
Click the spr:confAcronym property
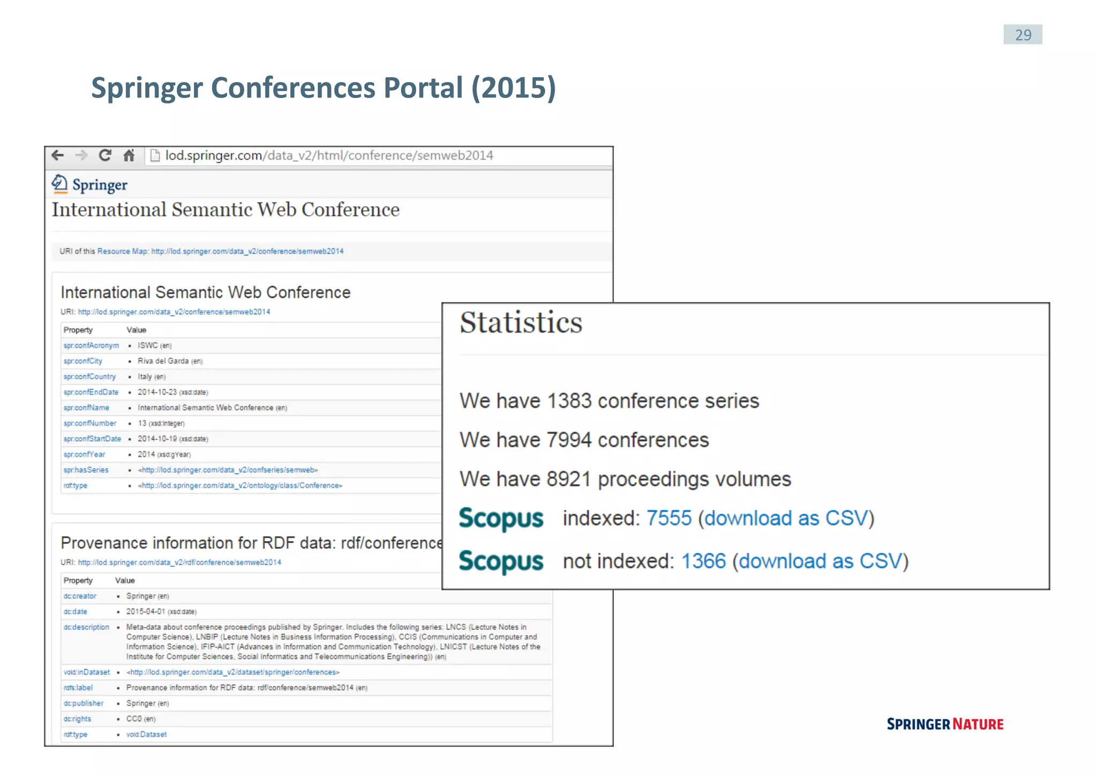click(91, 345)
